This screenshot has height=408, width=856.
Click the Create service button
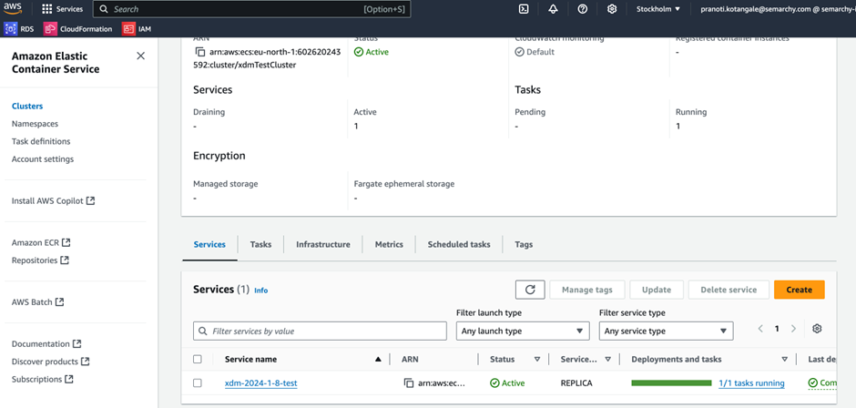(x=800, y=290)
